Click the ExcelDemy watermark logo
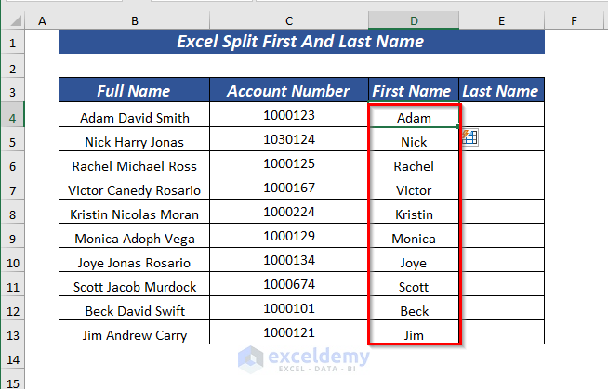This screenshot has height=389, width=608. coord(251,359)
